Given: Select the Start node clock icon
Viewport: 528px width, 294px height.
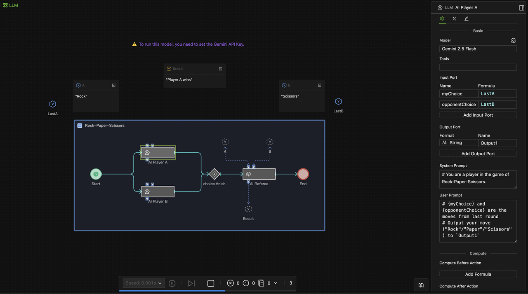Looking at the screenshot, I should (x=96, y=174).
